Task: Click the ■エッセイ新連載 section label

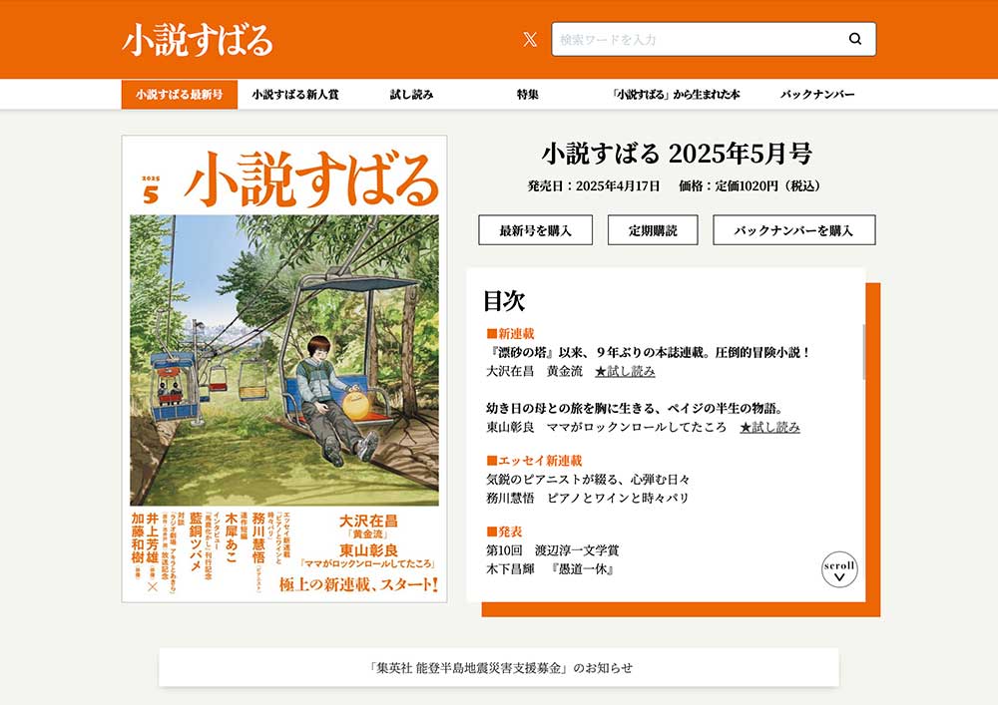Action: (534, 461)
